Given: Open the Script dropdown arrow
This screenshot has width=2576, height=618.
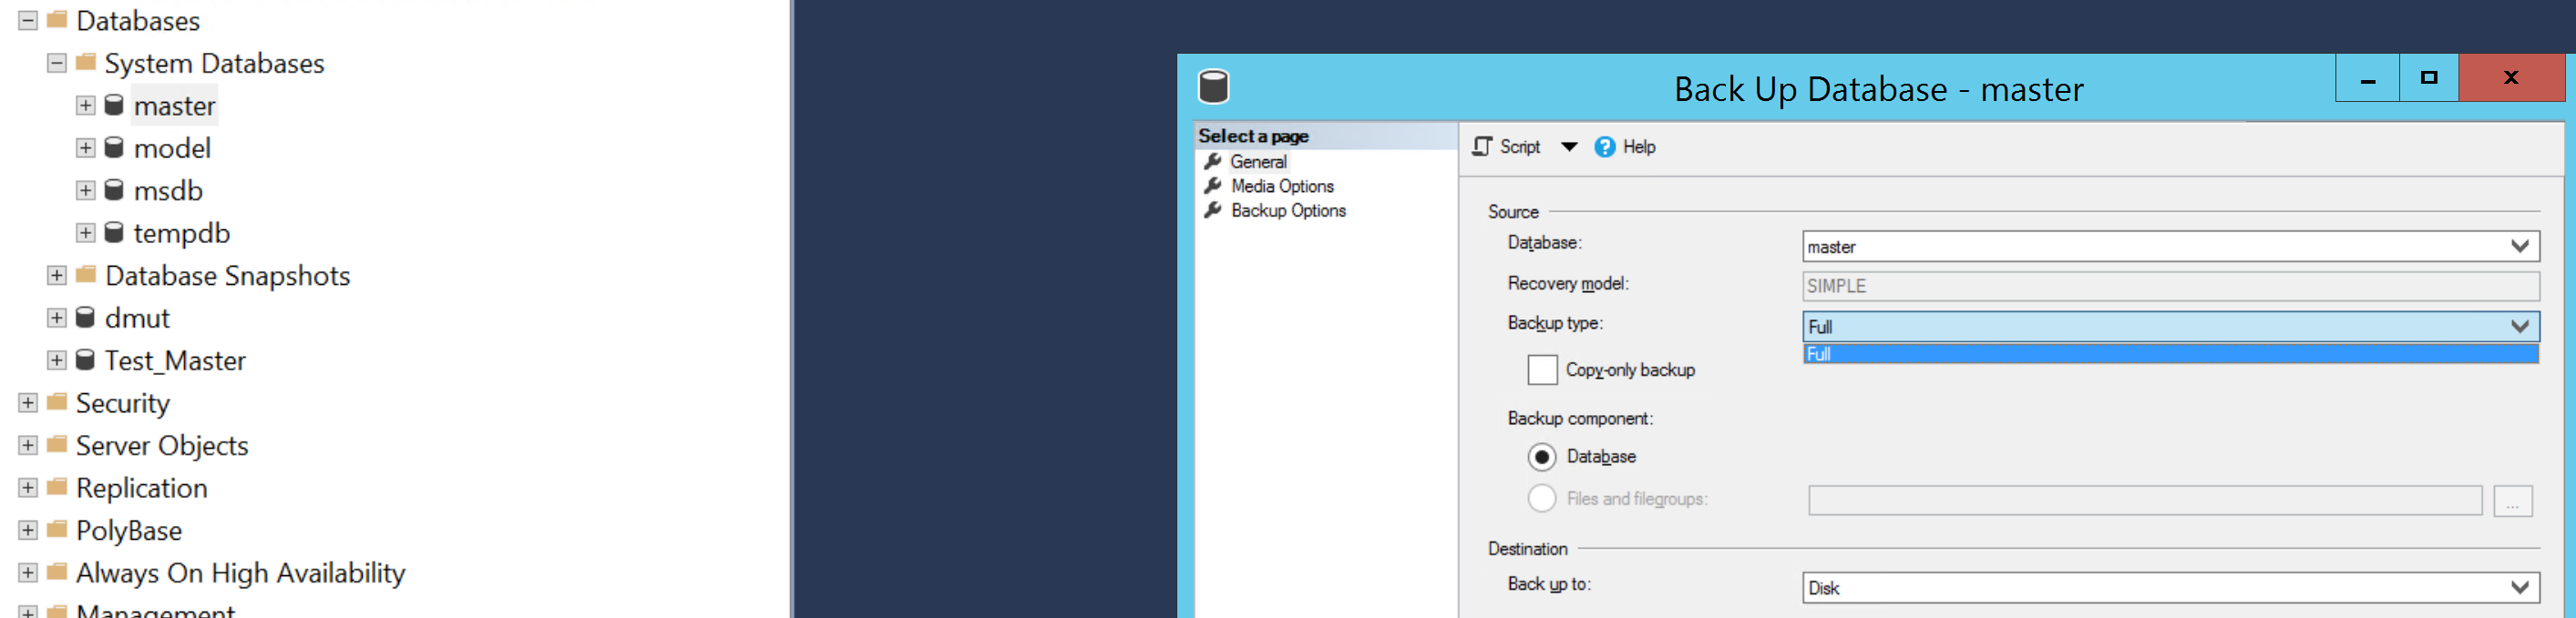Looking at the screenshot, I should [x=1569, y=147].
